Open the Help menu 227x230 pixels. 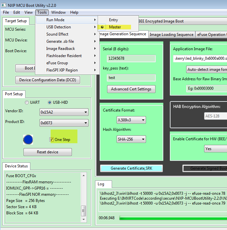(x=74, y=12)
